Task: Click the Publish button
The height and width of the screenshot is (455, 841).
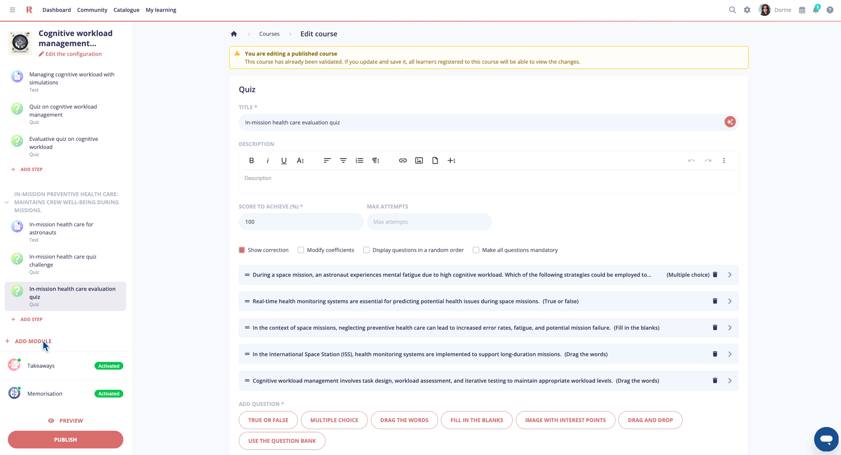Action: 65,439
